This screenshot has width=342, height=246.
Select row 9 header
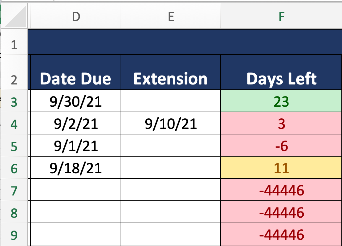(x=14, y=235)
